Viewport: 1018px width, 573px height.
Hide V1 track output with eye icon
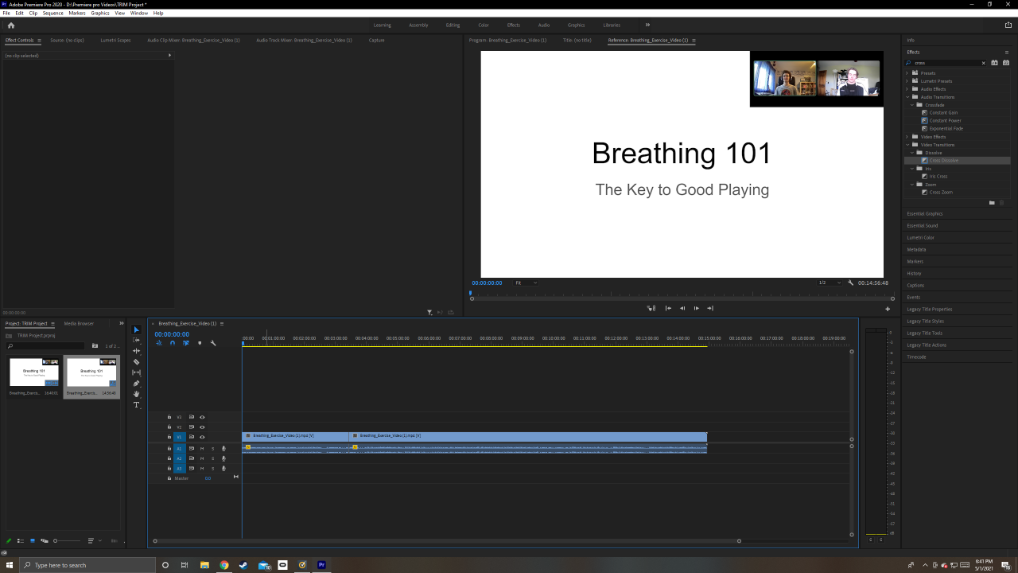202,437
